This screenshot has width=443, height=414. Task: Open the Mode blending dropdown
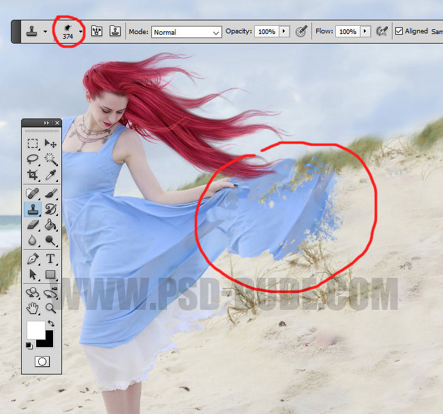click(186, 32)
